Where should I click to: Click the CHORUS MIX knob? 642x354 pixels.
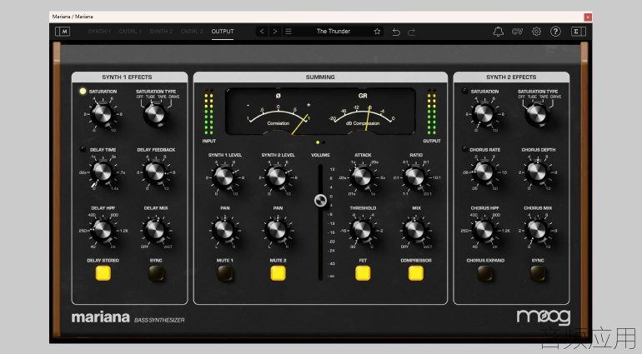[537, 231]
